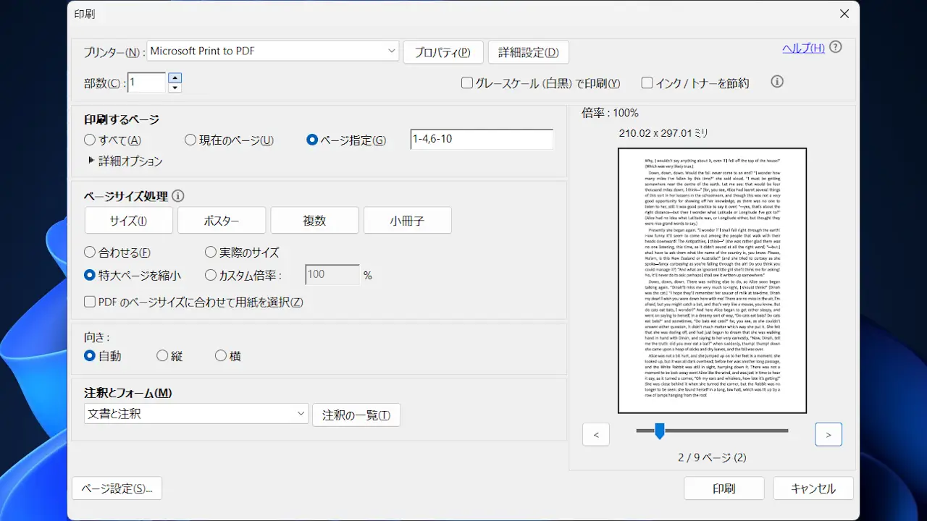The image size is (927, 521).
Task: Close the print dialog with X
Action: coord(844,14)
